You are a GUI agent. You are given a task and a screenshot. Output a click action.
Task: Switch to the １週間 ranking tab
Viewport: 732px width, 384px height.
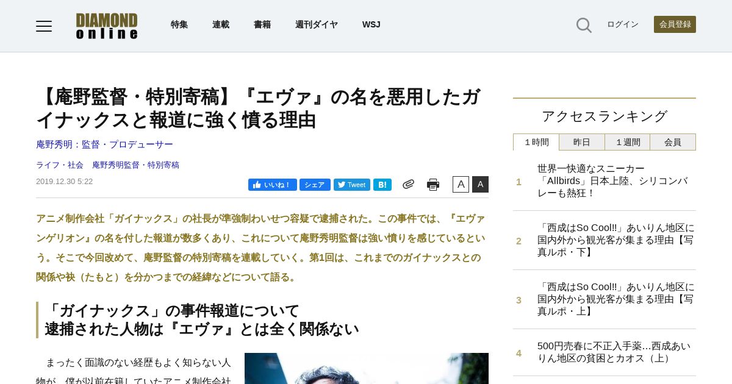(627, 142)
